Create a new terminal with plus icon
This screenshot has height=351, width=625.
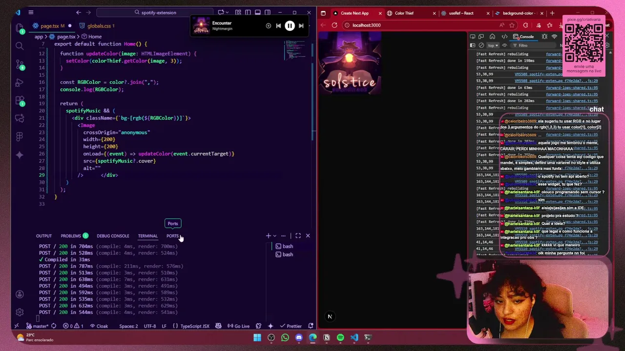click(x=268, y=236)
